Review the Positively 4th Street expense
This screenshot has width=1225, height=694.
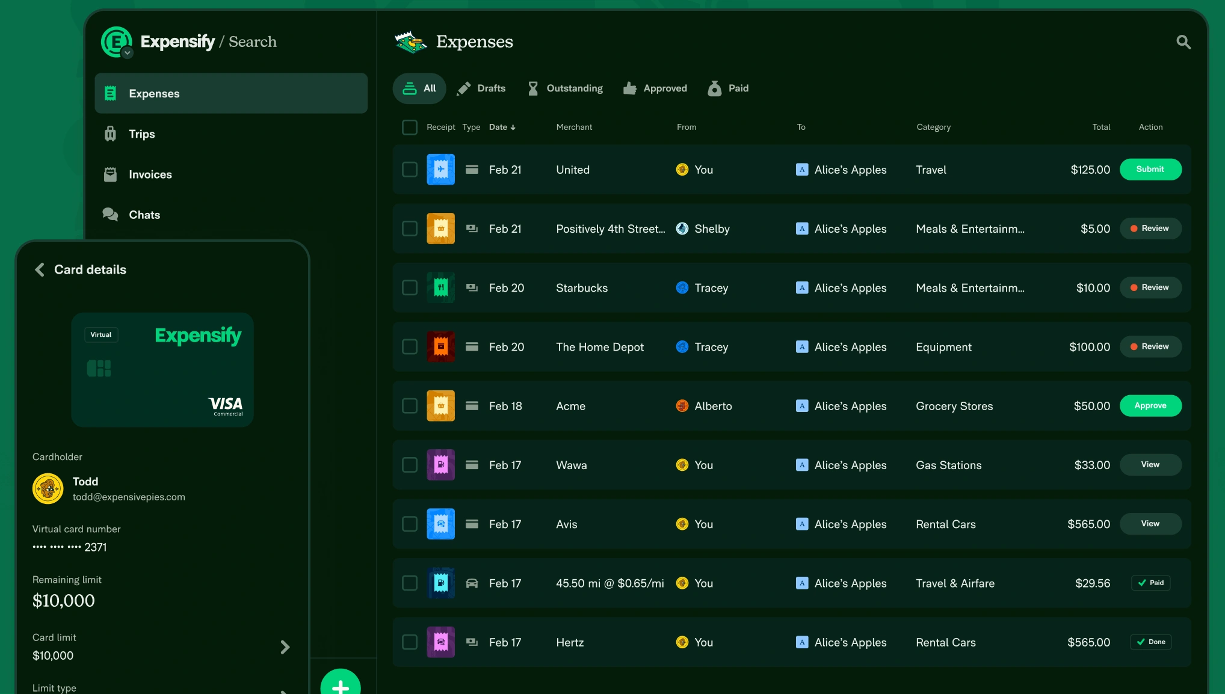(1150, 229)
